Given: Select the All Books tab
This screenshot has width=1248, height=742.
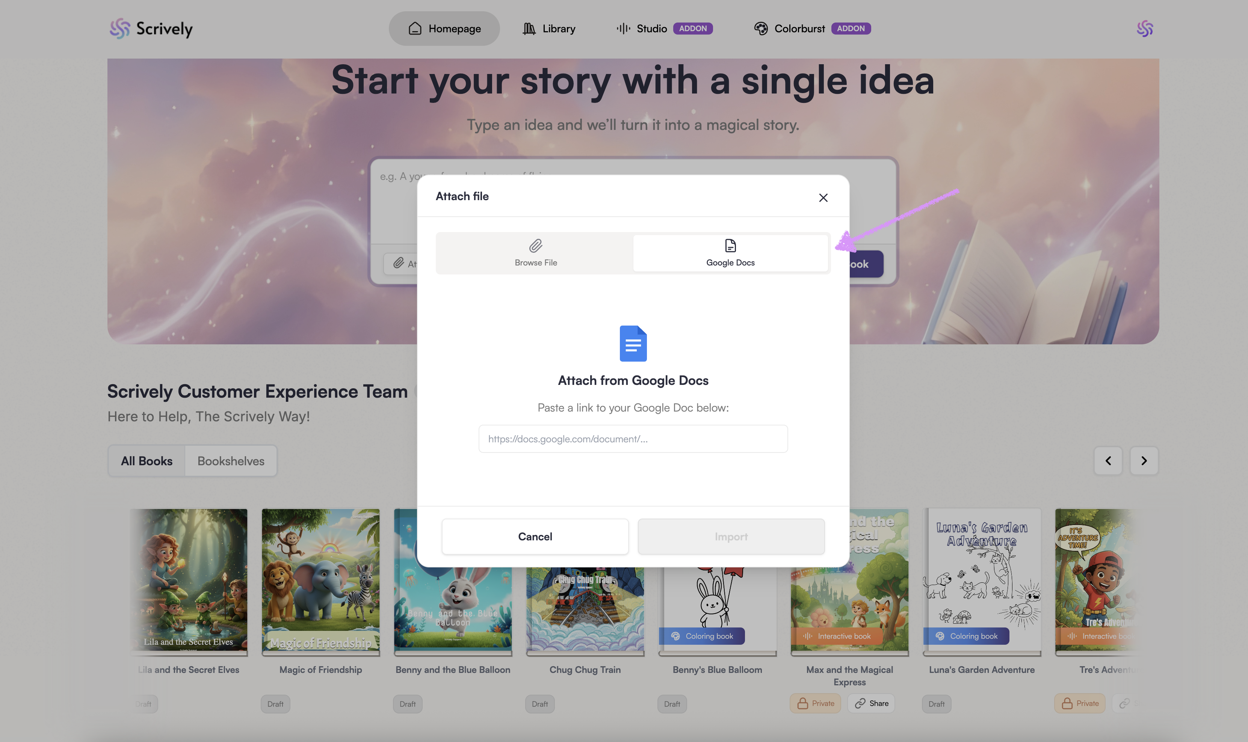Looking at the screenshot, I should click(147, 460).
